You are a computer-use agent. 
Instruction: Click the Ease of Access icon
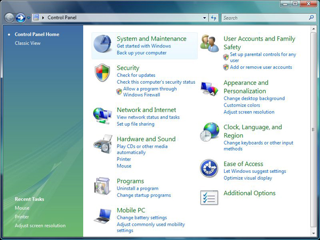click(x=209, y=169)
